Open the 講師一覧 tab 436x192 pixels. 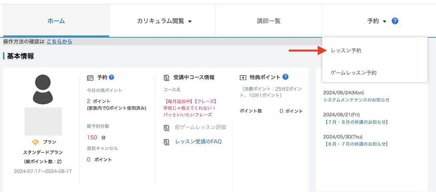click(269, 21)
